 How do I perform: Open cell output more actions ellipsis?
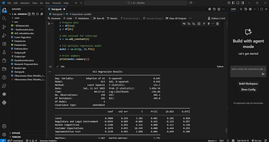coord(50,72)
